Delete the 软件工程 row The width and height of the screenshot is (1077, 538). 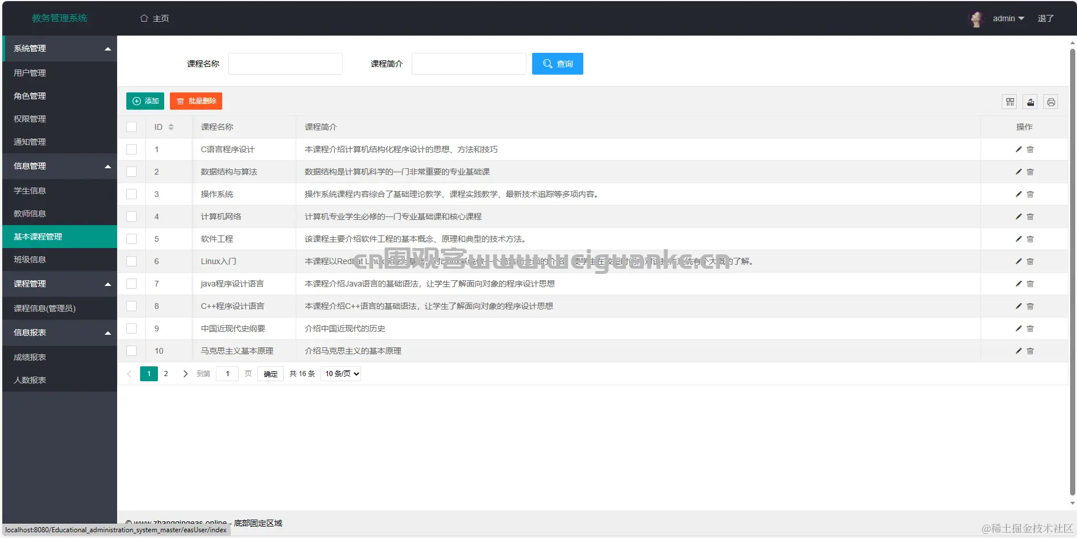[1030, 239]
